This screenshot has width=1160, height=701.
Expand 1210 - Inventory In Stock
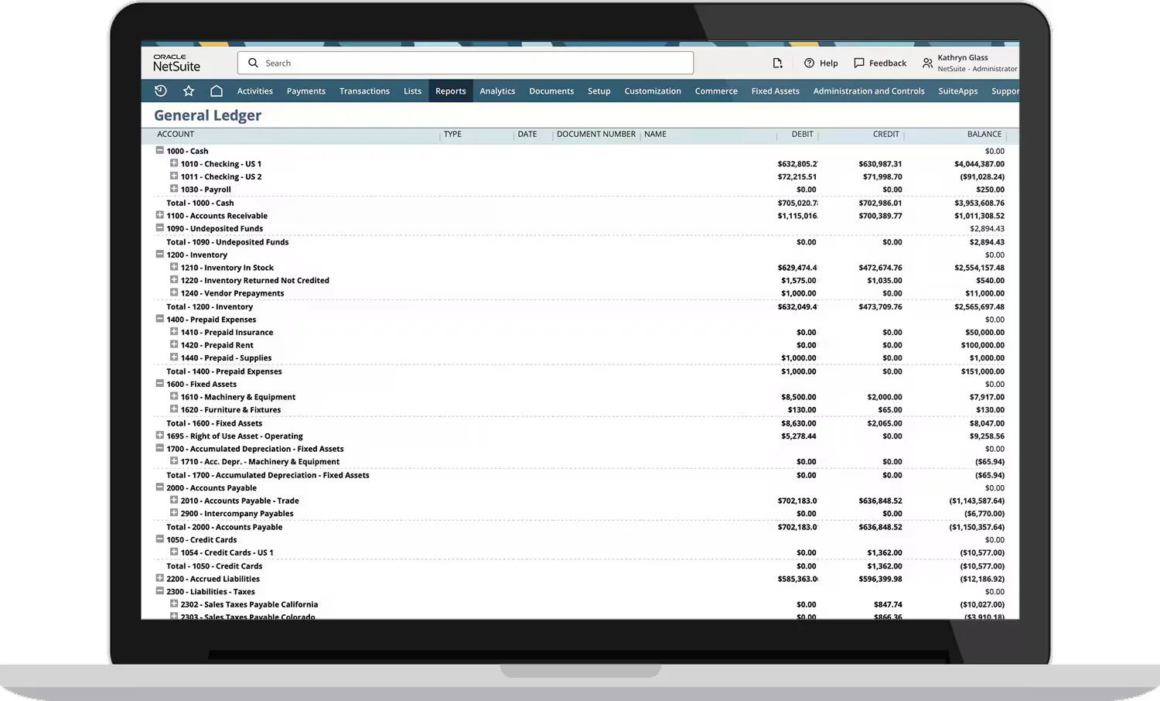click(174, 267)
